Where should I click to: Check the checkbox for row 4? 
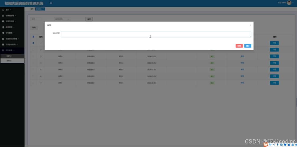click(x=34, y=63)
